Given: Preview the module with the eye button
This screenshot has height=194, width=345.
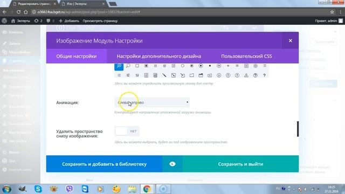Looking at the screenshot, I should pos(172,164).
